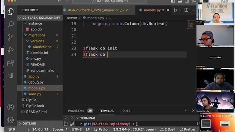
Task: Open the editor More Actions menu
Action: pos(194,10)
